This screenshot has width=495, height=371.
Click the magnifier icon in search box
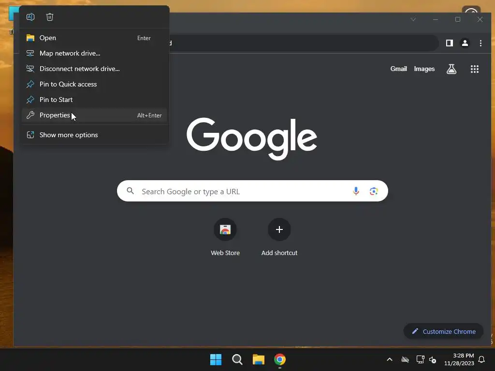point(131,191)
